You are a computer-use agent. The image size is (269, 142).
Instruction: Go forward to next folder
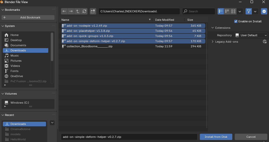click(71, 11)
